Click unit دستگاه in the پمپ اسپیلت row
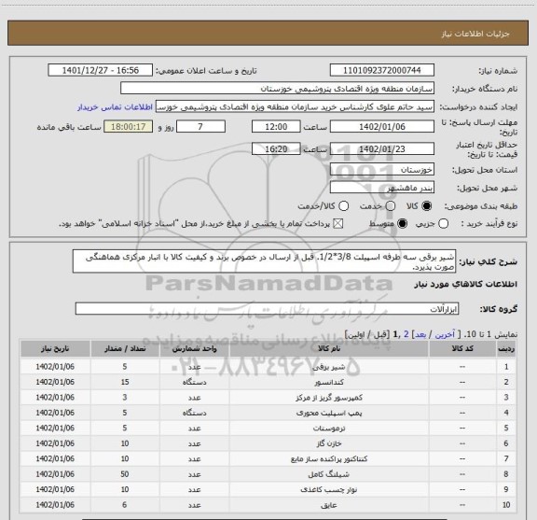 click(194, 413)
